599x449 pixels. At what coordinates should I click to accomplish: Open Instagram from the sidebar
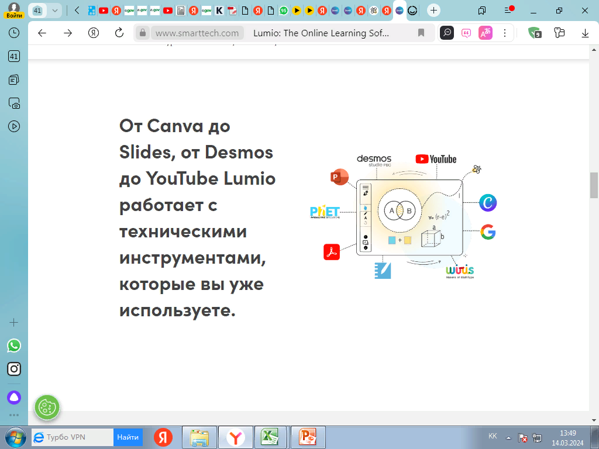pyautogui.click(x=14, y=369)
